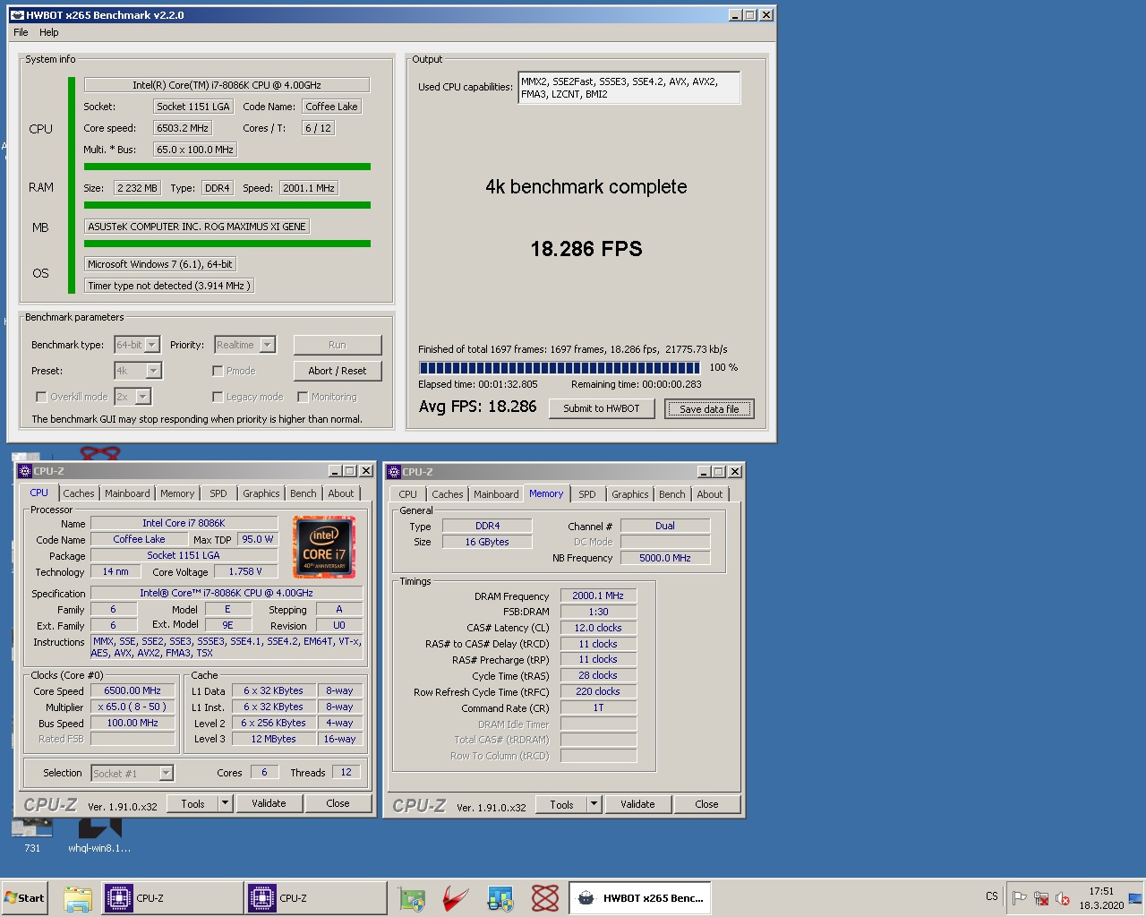Click the CS language indicator

coord(992,896)
